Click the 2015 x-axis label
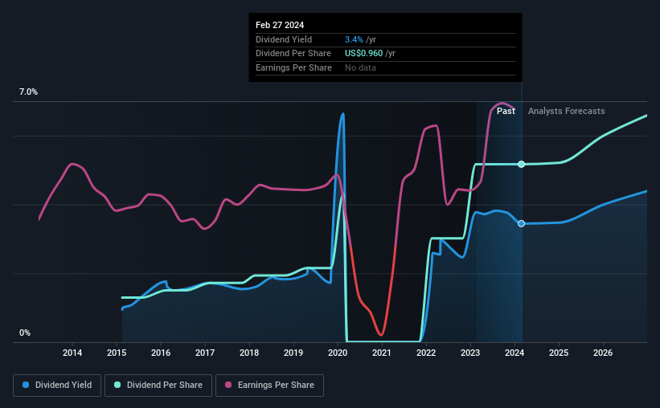 [x=117, y=353]
